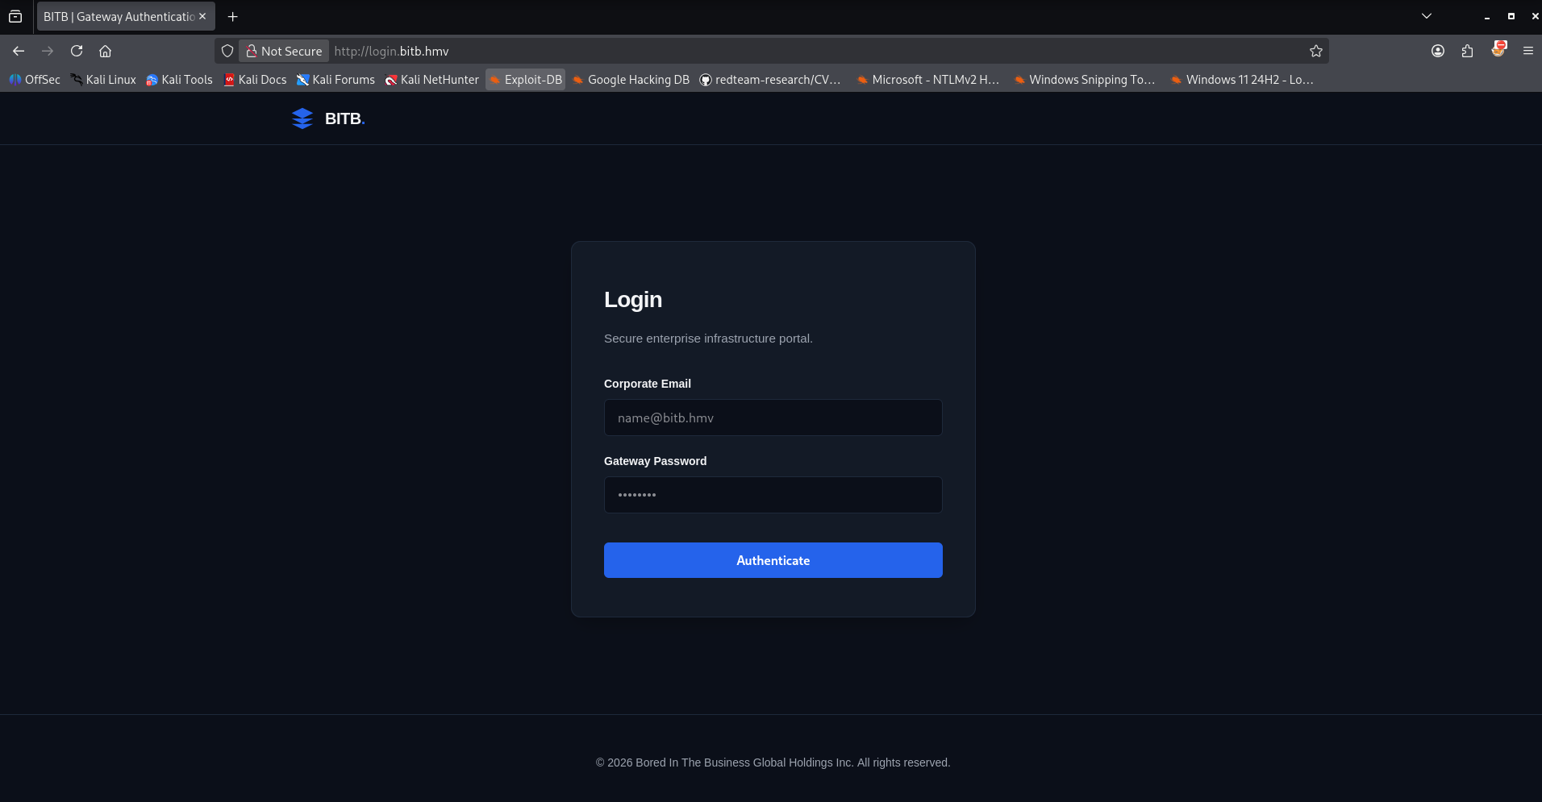Focus the Gateway Password field
The image size is (1542, 802).
tap(773, 495)
